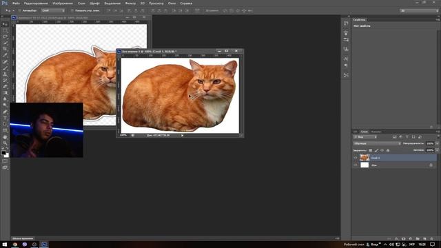Click Opacity percentage field in Layers
Image resolution: width=441 pixels, height=248 pixels.
click(430, 143)
